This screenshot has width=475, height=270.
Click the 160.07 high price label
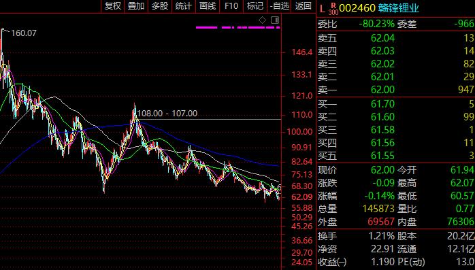click(x=24, y=33)
